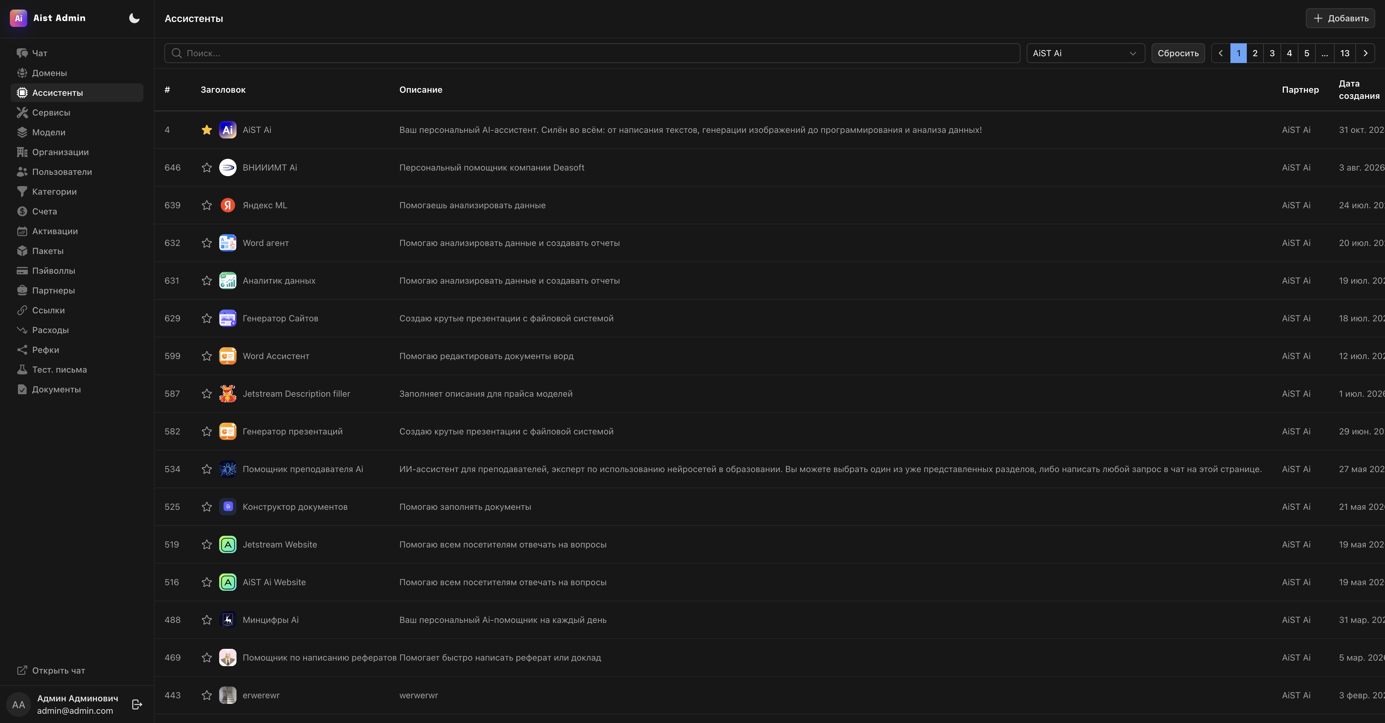Select pagination page 2
The width and height of the screenshot is (1385, 723).
coord(1255,53)
